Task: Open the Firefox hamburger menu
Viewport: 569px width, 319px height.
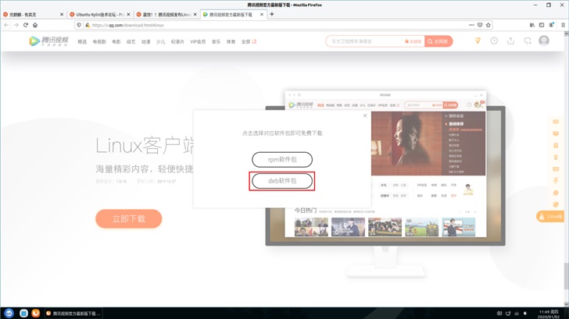Action: pos(563,25)
